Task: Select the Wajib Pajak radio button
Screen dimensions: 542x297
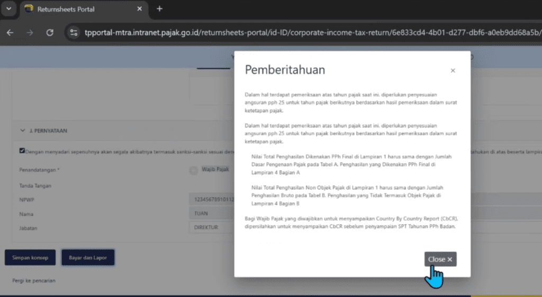Action: point(193,170)
